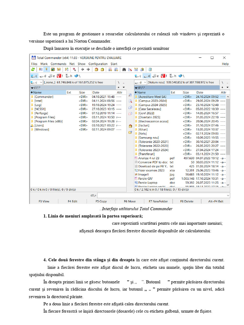
Task: Select drive d button above left panel
Action: [43, 76]
